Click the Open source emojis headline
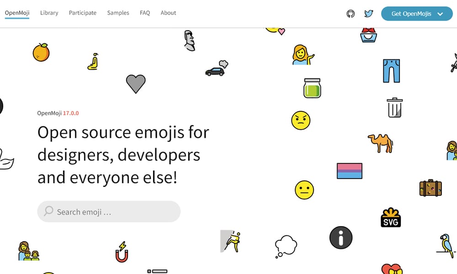 (123, 155)
